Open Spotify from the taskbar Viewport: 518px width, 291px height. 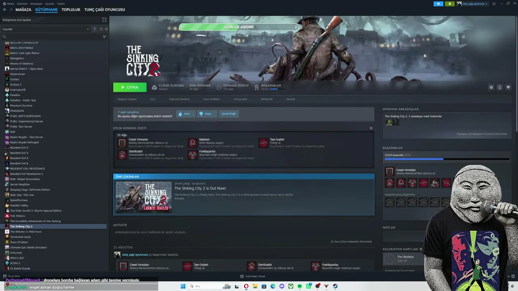[299, 286]
